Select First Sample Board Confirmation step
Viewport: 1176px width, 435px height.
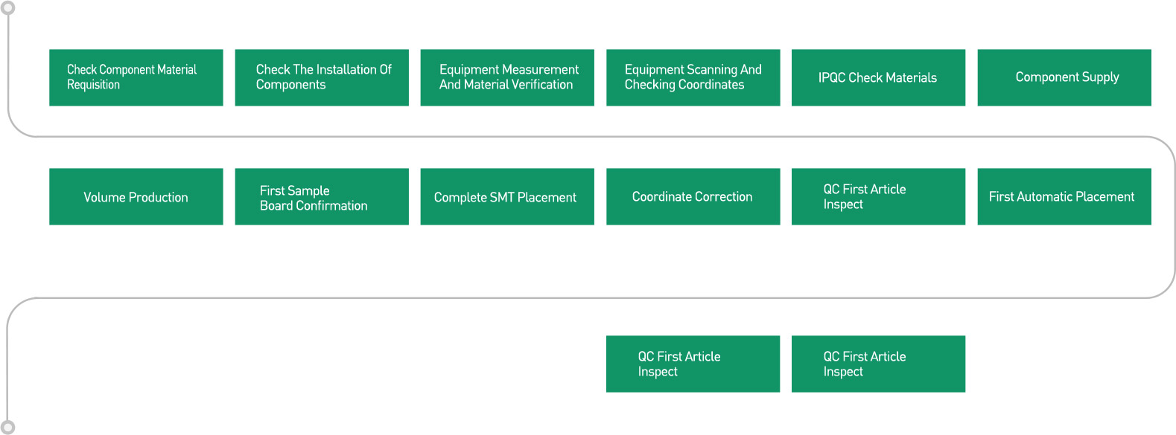[x=322, y=196]
